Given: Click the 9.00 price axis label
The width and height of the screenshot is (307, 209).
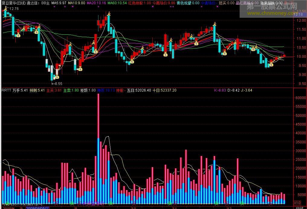Looking at the screenshot, I should coord(302,75).
